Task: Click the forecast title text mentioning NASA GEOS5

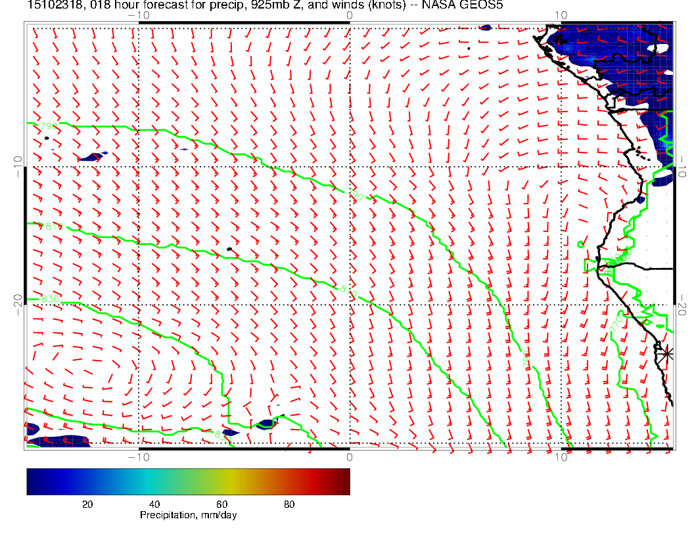Action: pos(265,5)
